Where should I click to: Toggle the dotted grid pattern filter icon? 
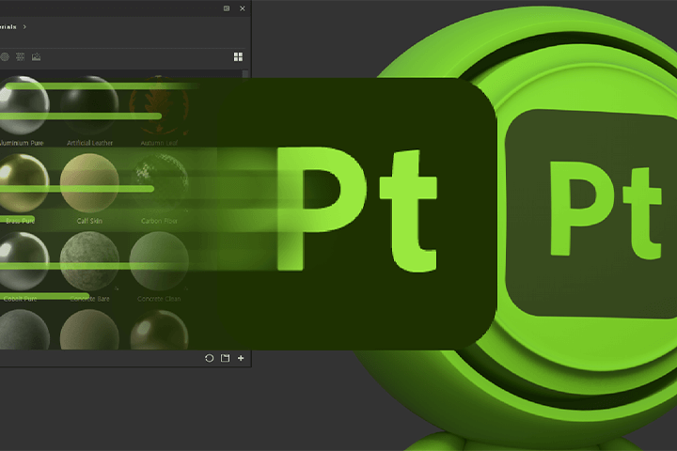(21, 56)
